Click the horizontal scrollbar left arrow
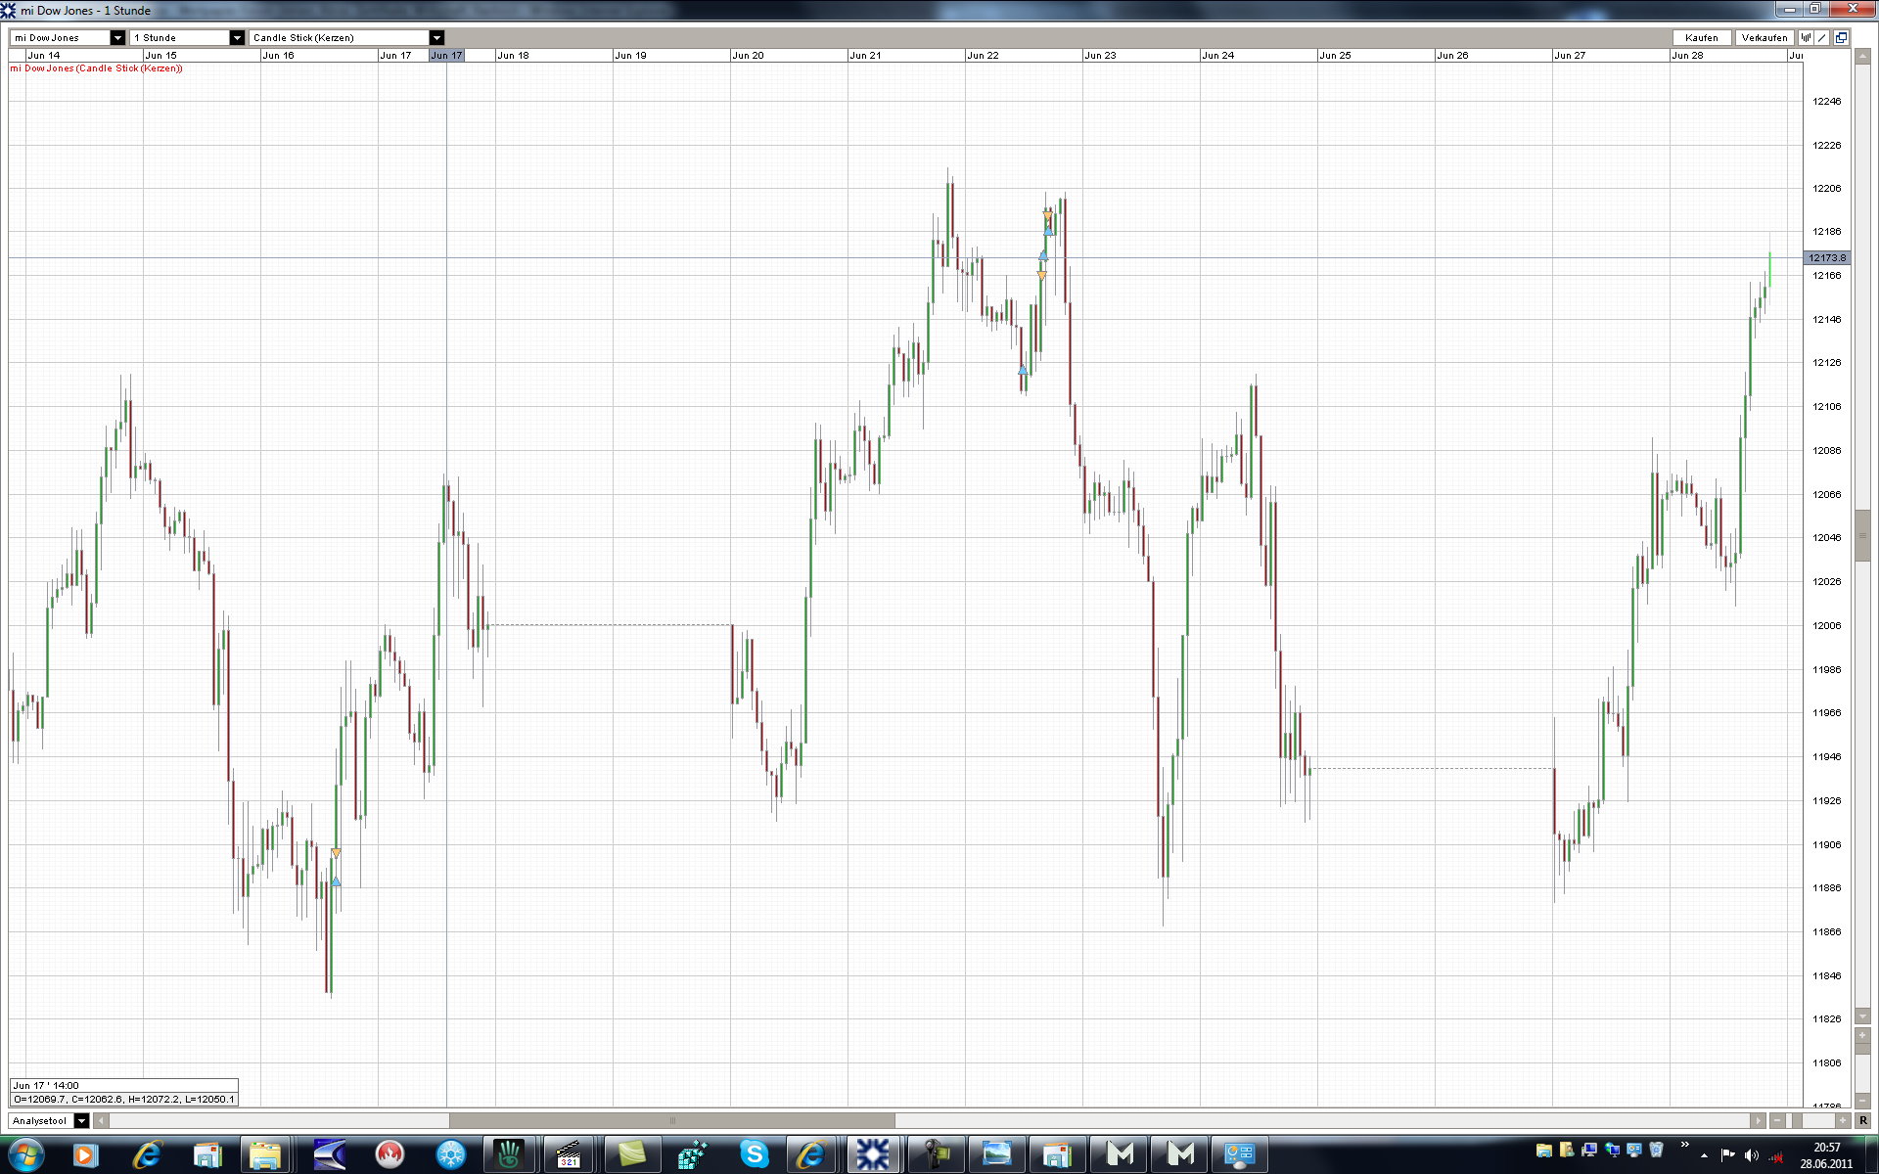The image size is (1879, 1174). point(102,1121)
